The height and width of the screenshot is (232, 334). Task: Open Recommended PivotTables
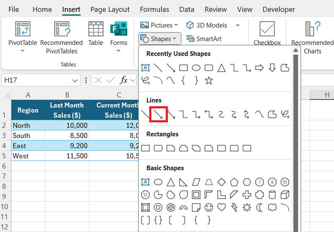click(x=62, y=38)
